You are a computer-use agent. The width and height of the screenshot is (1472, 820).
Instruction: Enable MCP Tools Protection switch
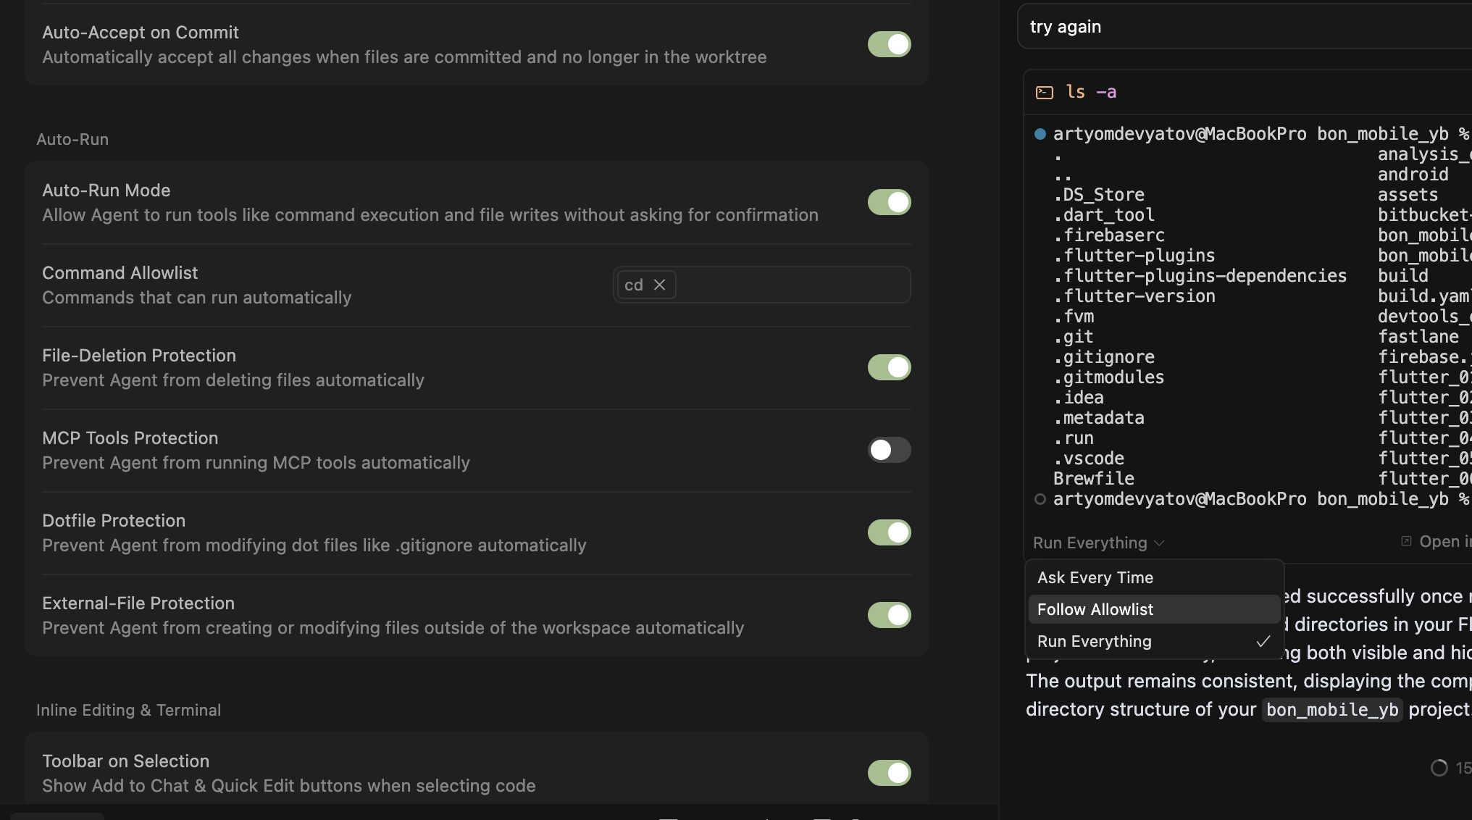click(x=889, y=450)
